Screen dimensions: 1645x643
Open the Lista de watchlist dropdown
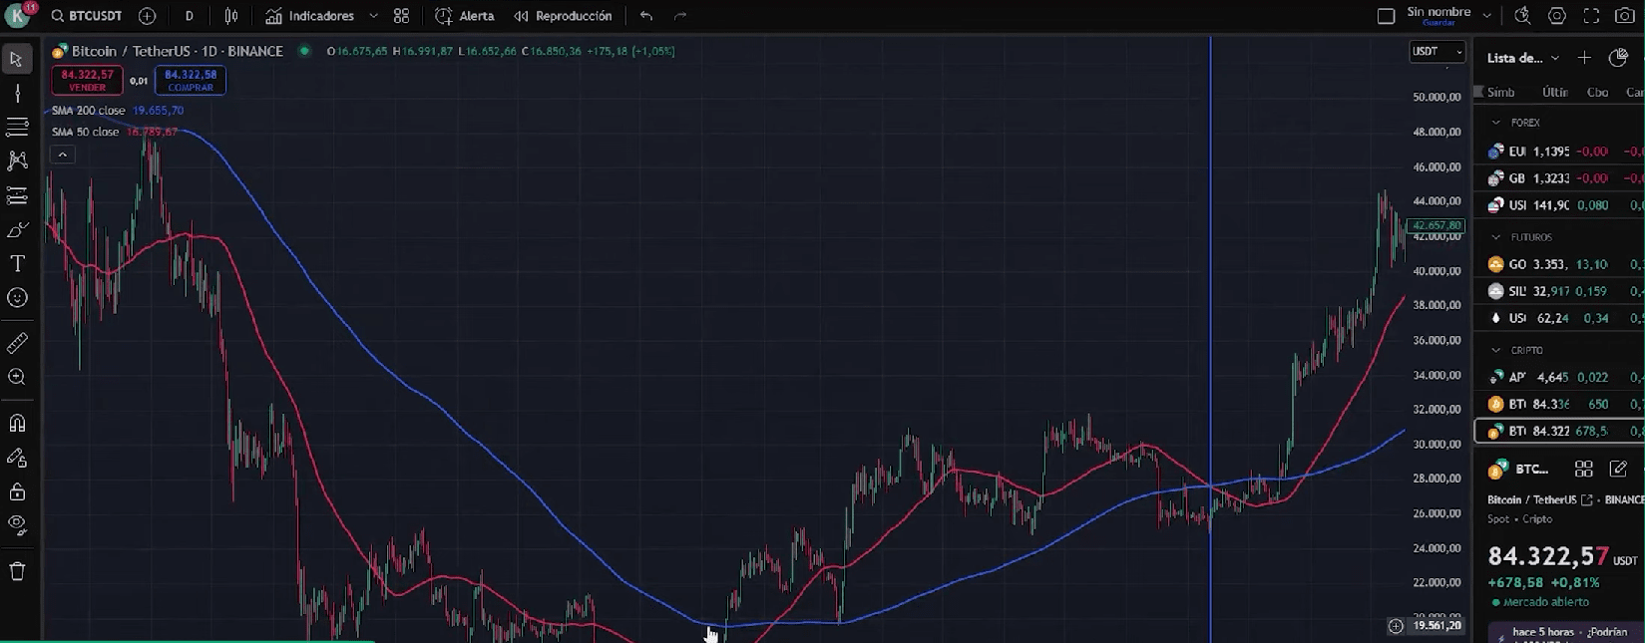(1522, 58)
